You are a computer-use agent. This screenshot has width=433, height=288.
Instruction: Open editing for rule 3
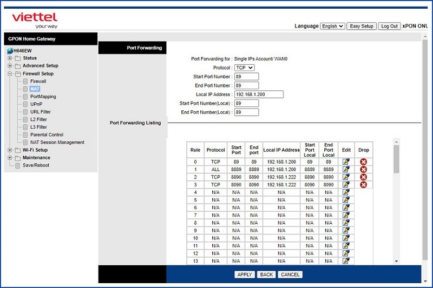pos(346,184)
